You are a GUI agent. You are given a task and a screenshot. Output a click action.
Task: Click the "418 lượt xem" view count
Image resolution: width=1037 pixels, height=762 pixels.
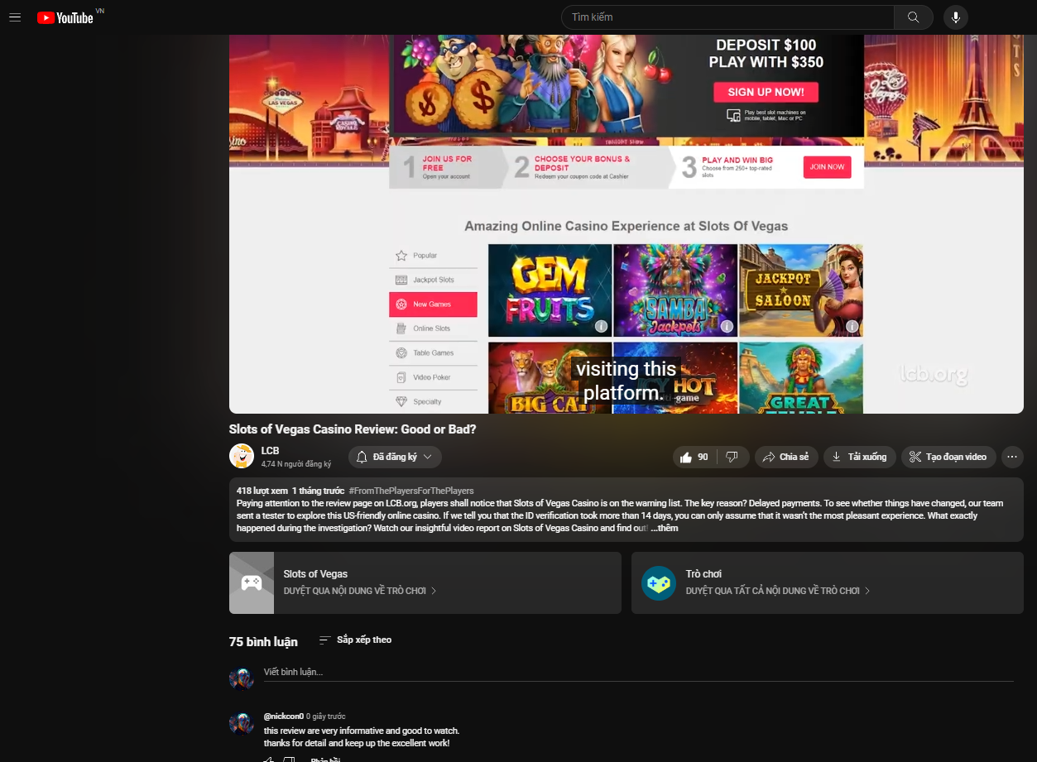tap(262, 491)
